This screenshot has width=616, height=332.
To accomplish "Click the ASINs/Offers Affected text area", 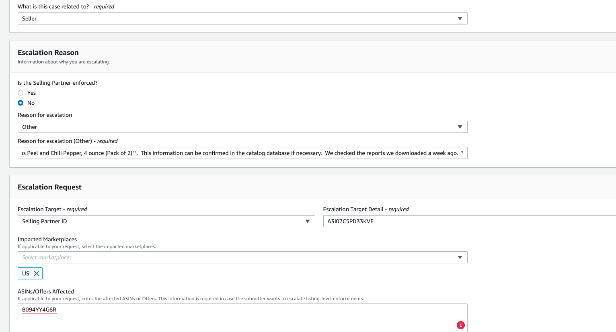I will click(x=242, y=318).
